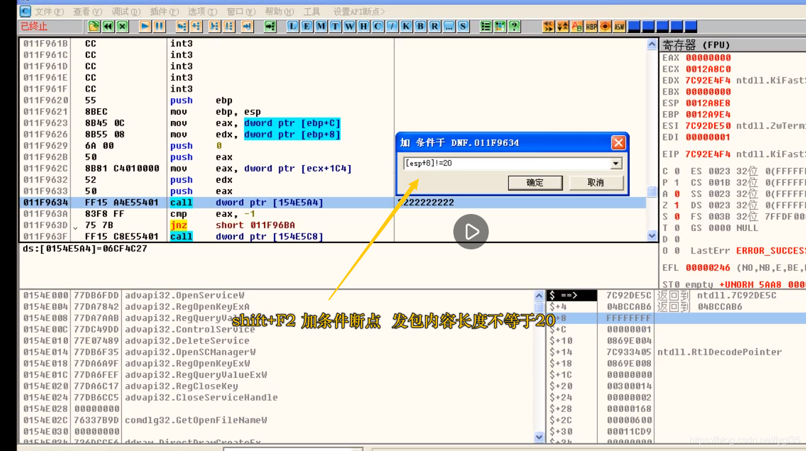This screenshot has height=451, width=806.
Task: Click the Execute Till Return toolbar icon
Action: click(247, 26)
